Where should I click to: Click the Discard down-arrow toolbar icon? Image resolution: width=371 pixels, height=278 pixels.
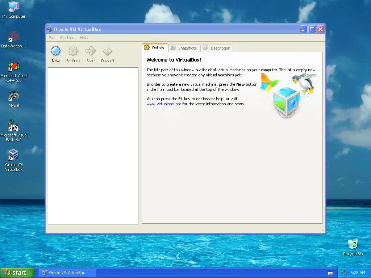pyautogui.click(x=107, y=54)
